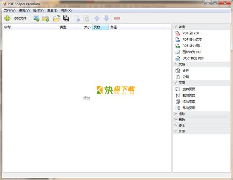This screenshot has height=180, width=233.
Task: Click the 添加 placeholder text in file list
Action: point(87,98)
